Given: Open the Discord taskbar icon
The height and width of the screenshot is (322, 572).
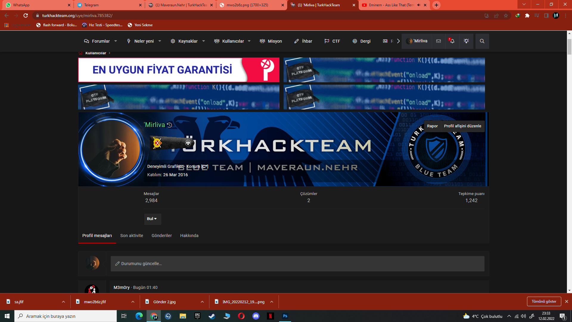Looking at the screenshot, I should (x=256, y=316).
